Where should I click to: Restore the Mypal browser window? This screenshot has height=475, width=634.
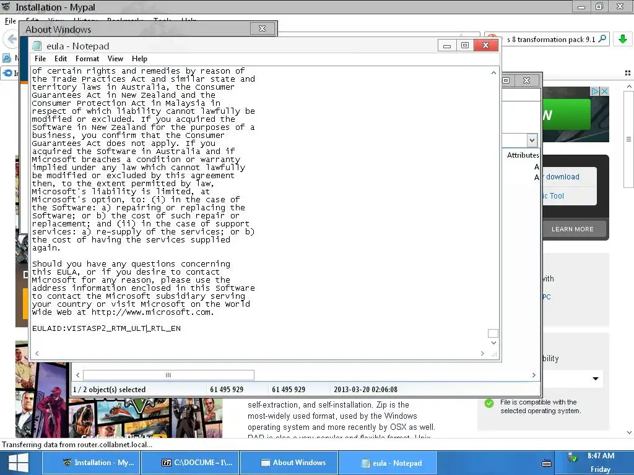click(x=599, y=6)
